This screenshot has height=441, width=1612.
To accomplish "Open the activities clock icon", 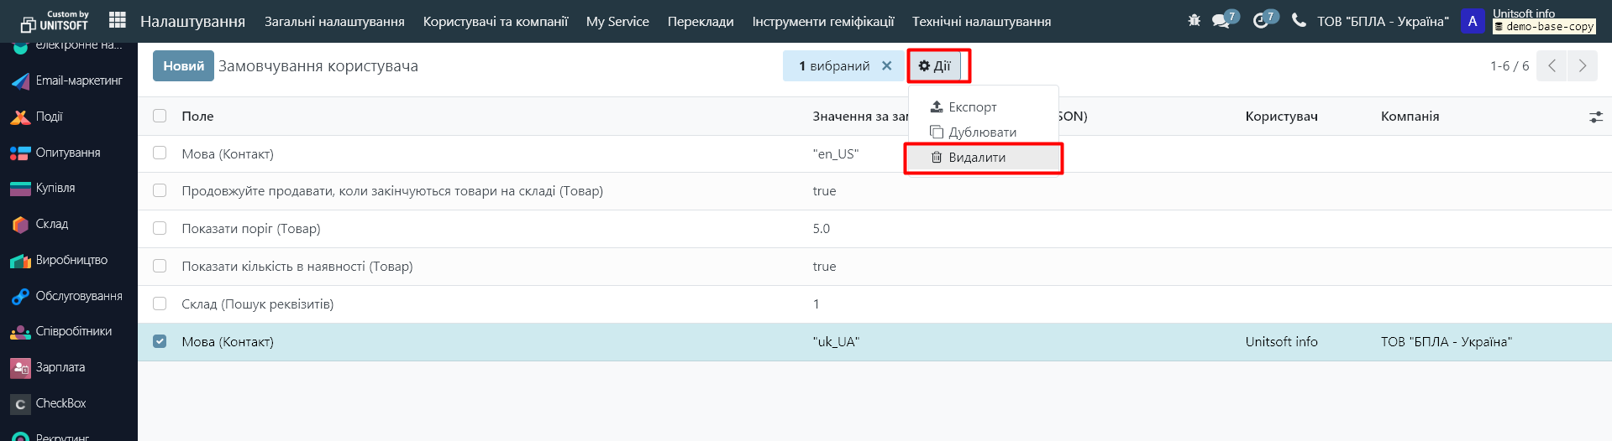I will click(1261, 21).
